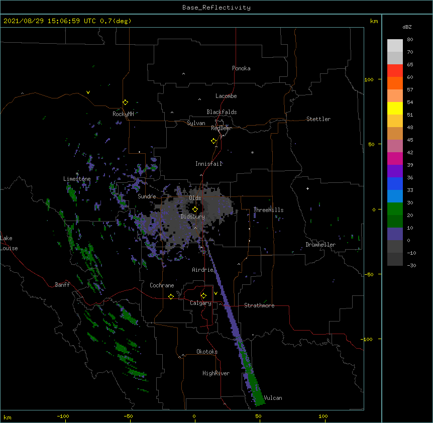Click the Base_Reflectivity title
Viewport: 433px width, 423px height.
[216, 8]
